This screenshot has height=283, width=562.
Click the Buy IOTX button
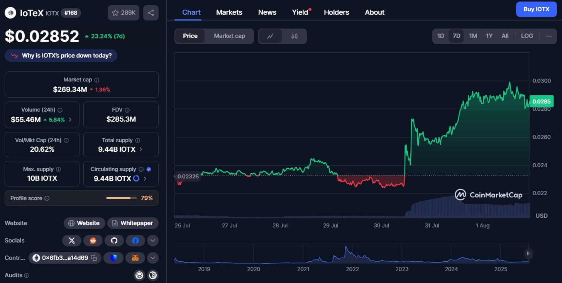coord(537,9)
